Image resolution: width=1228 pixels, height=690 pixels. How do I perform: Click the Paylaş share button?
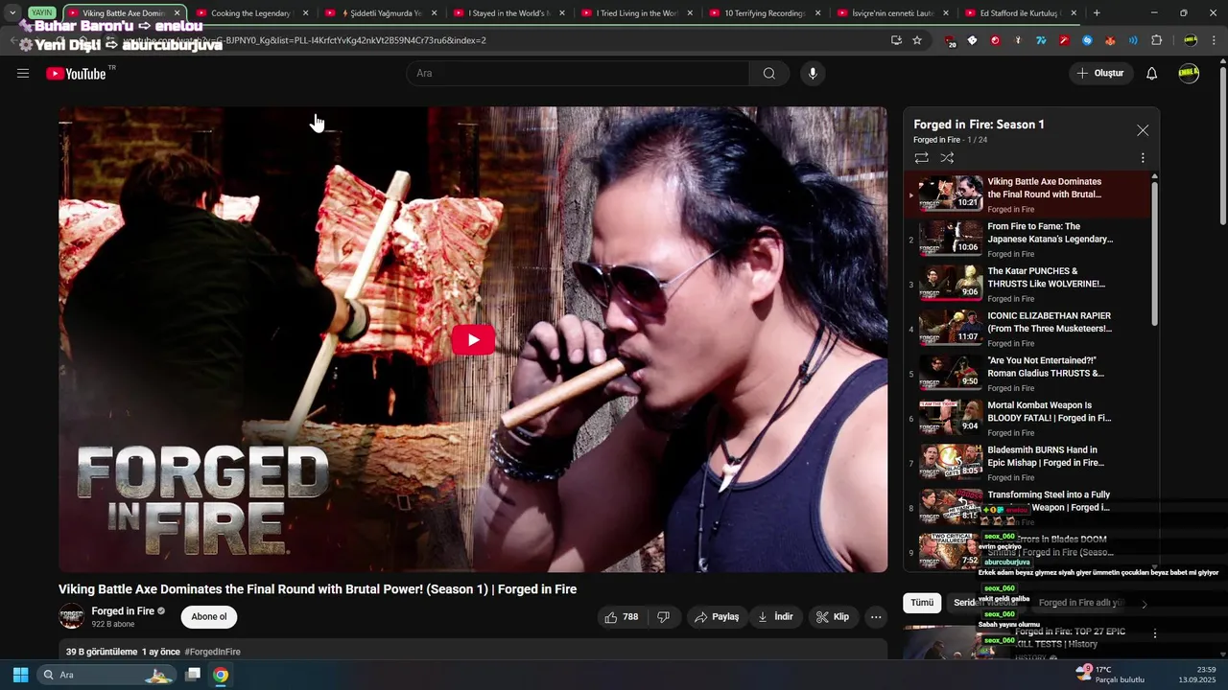716,617
